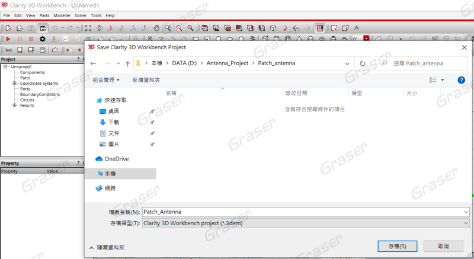
Task: Click the Undo arrow icon
Action: pyautogui.click(x=55, y=28)
